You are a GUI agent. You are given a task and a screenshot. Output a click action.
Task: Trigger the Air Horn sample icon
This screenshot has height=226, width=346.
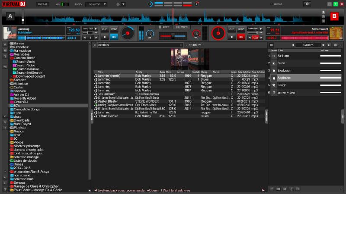(x=273, y=56)
